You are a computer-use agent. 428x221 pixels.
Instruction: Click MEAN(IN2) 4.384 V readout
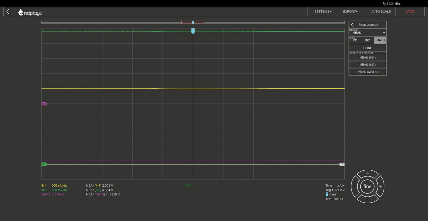pyautogui.click(x=100, y=190)
